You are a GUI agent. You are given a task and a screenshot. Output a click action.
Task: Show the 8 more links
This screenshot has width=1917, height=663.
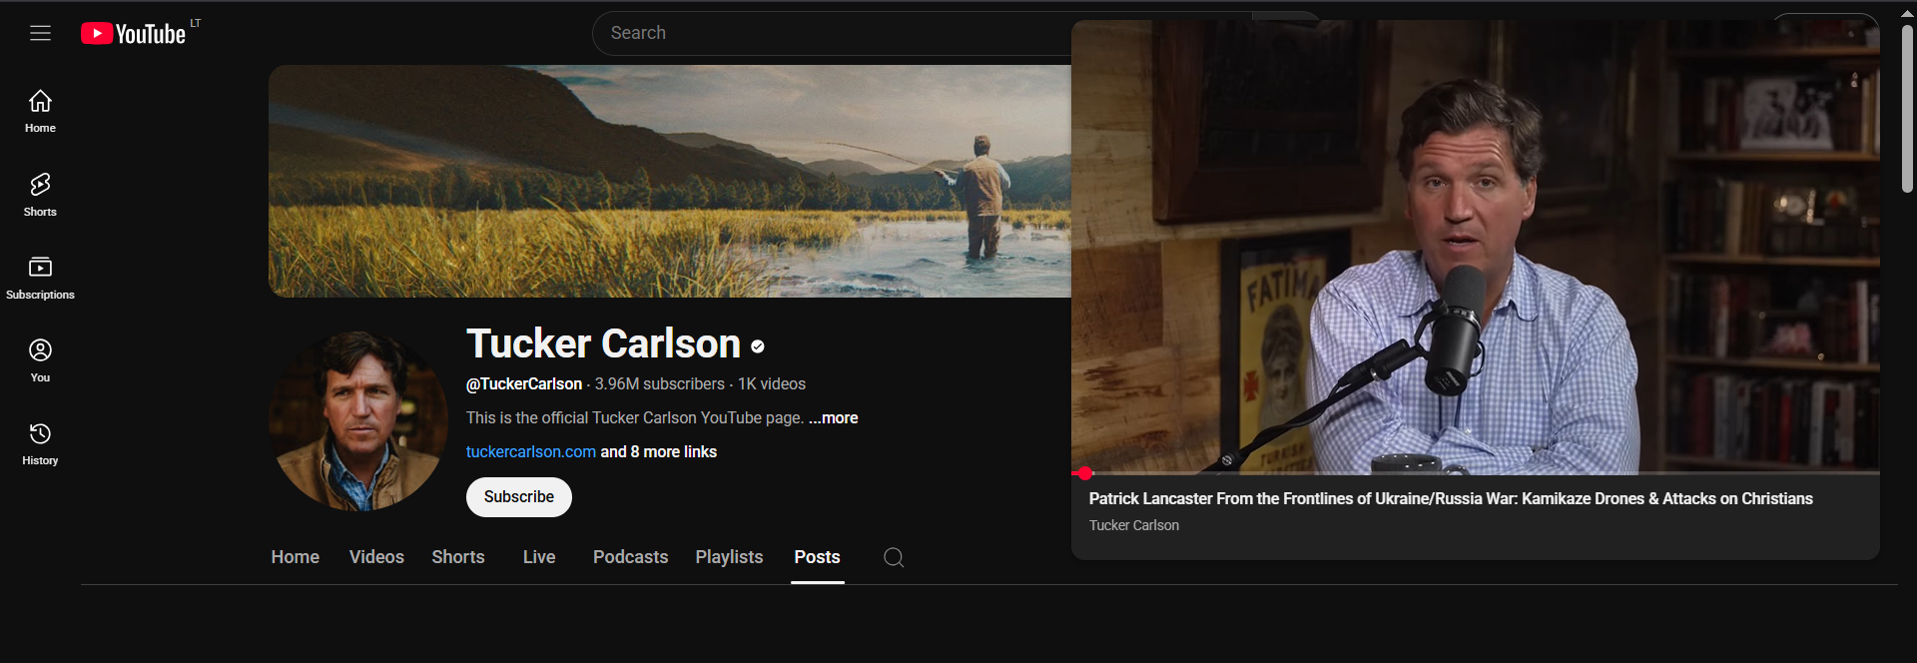(659, 452)
